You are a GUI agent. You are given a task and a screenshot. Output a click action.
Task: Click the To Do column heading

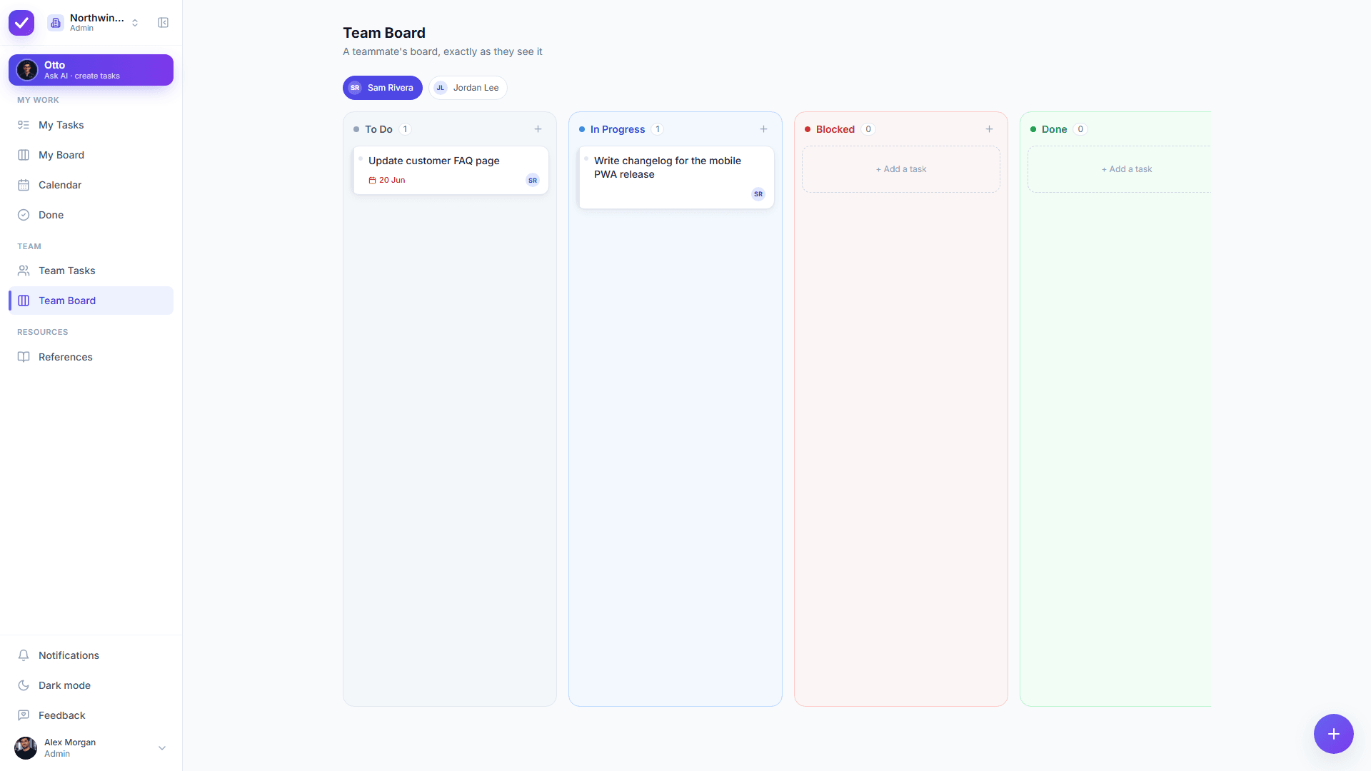[x=378, y=129]
